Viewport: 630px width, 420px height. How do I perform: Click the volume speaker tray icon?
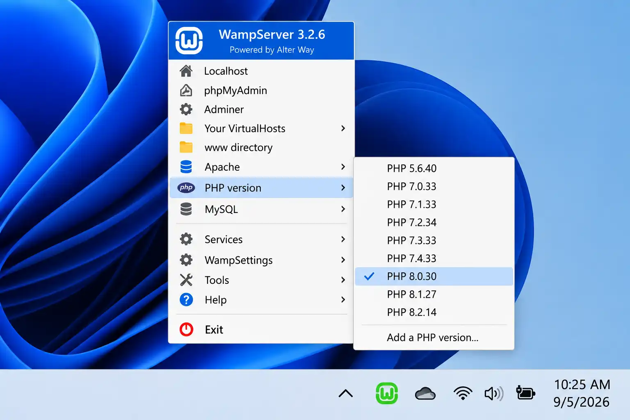pos(494,394)
